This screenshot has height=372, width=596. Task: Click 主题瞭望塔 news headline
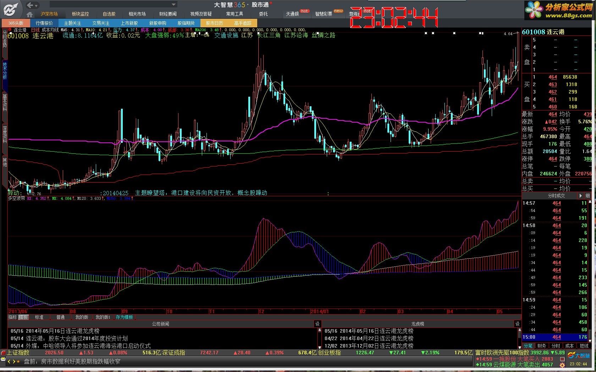(201, 193)
